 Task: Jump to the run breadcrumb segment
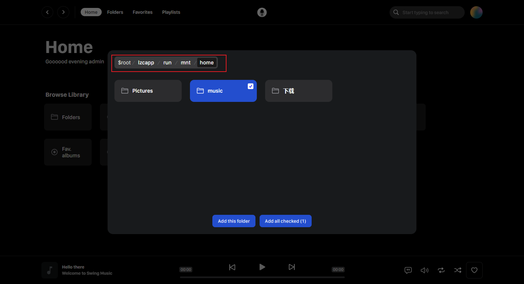167,63
